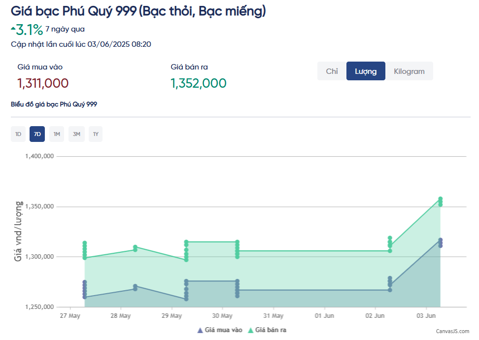Click a green marker above 28 May
479x340 pixels.
[x=136, y=249]
